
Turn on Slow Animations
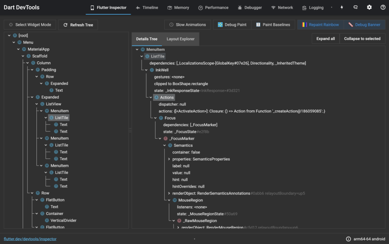pyautogui.click(x=187, y=25)
